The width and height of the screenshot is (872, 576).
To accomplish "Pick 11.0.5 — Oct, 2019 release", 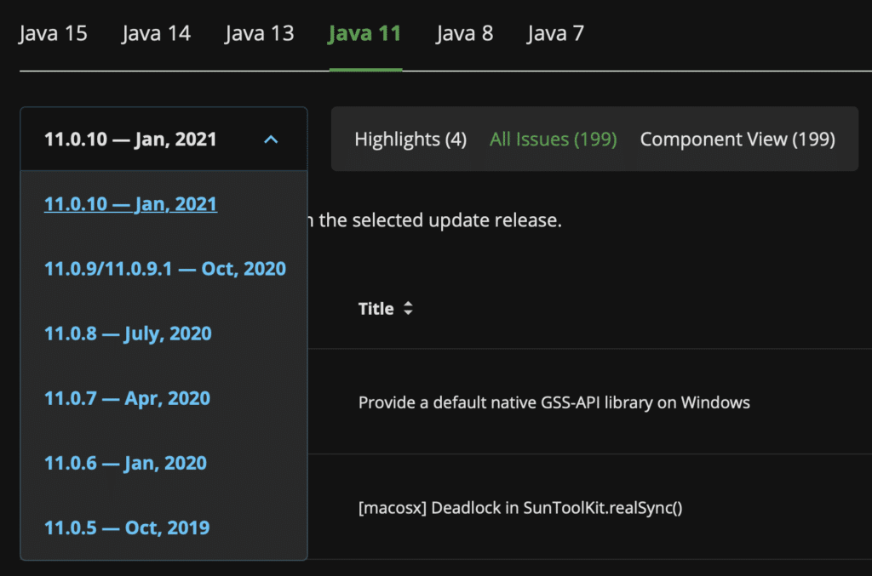I will tap(127, 528).
